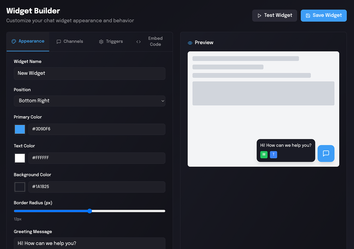Switch to the Channels tab
The height and width of the screenshot is (249, 354).
click(x=70, y=41)
